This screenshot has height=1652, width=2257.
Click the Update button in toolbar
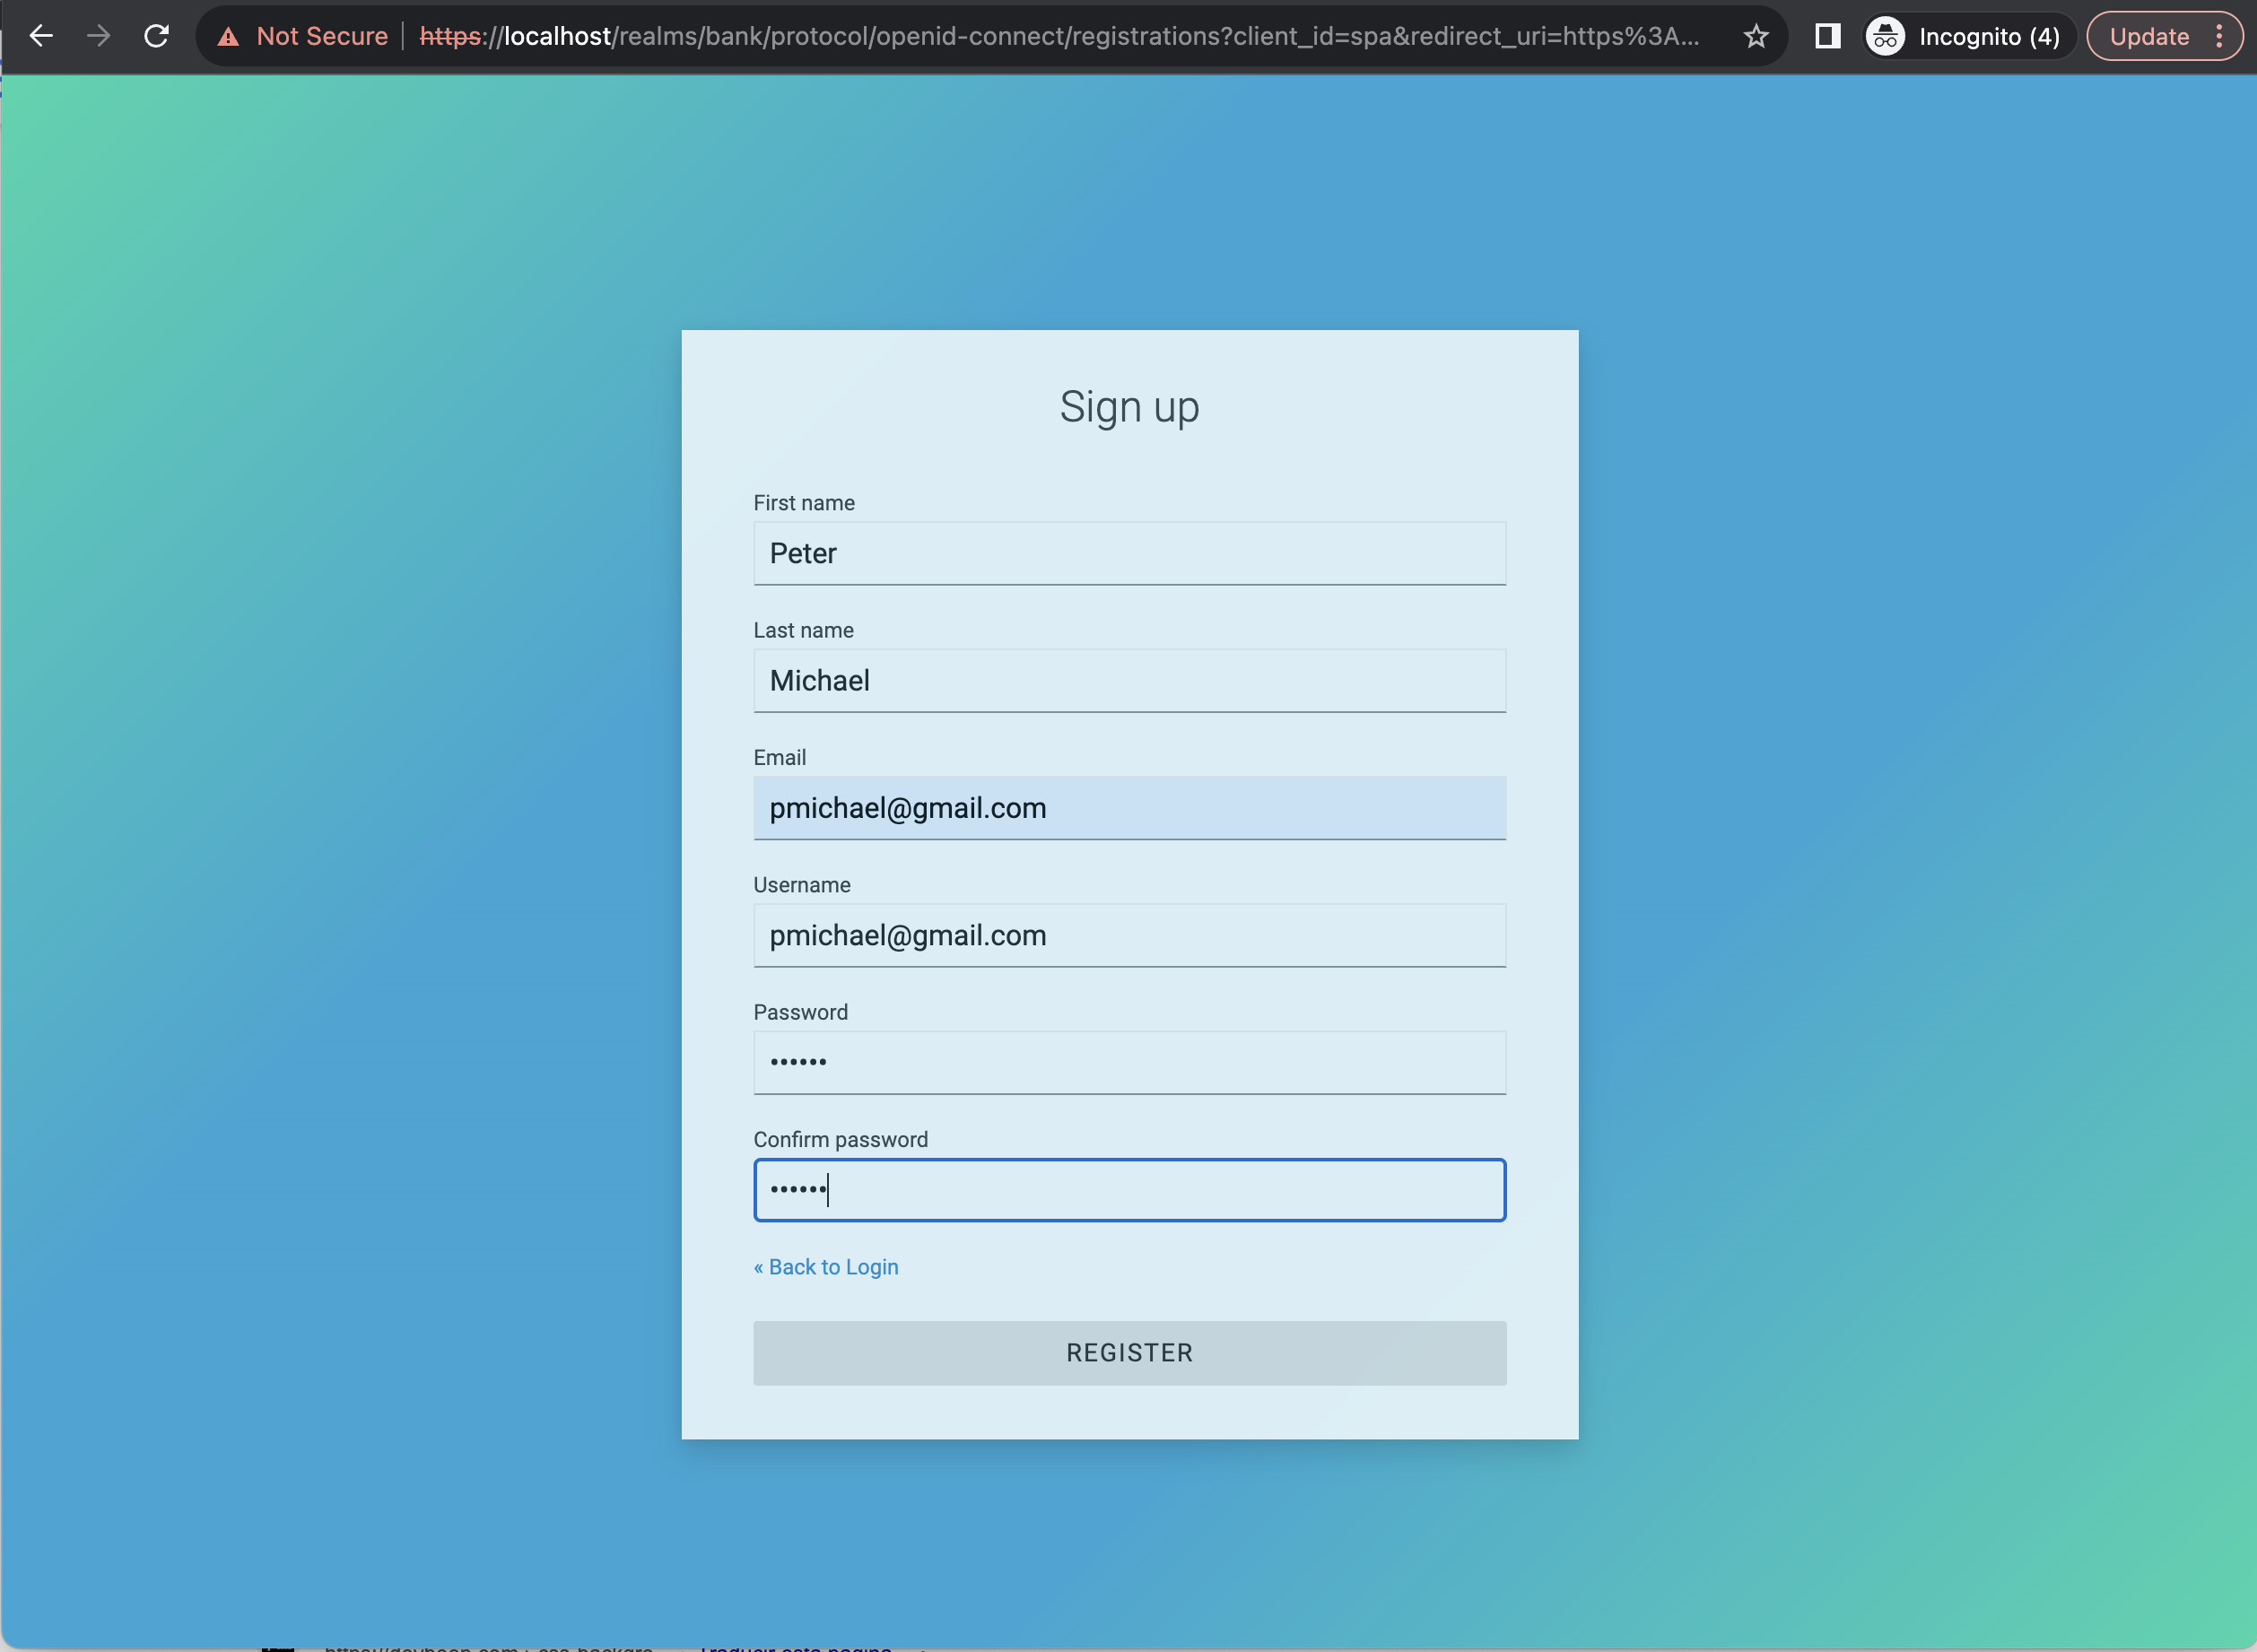pos(2148,37)
